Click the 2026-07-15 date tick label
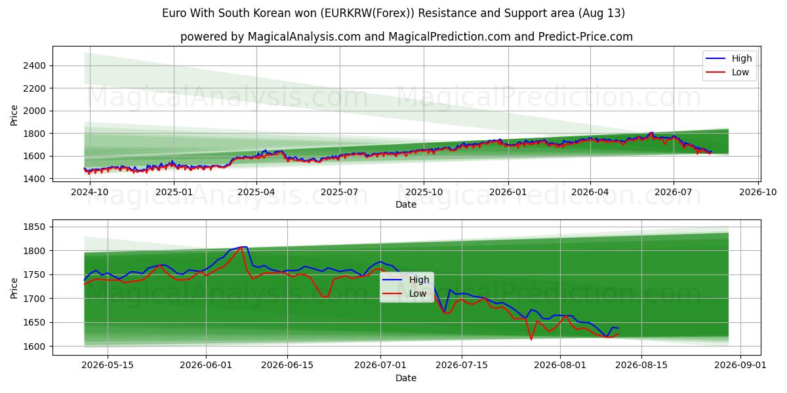The height and width of the screenshot is (393, 787). (x=462, y=365)
